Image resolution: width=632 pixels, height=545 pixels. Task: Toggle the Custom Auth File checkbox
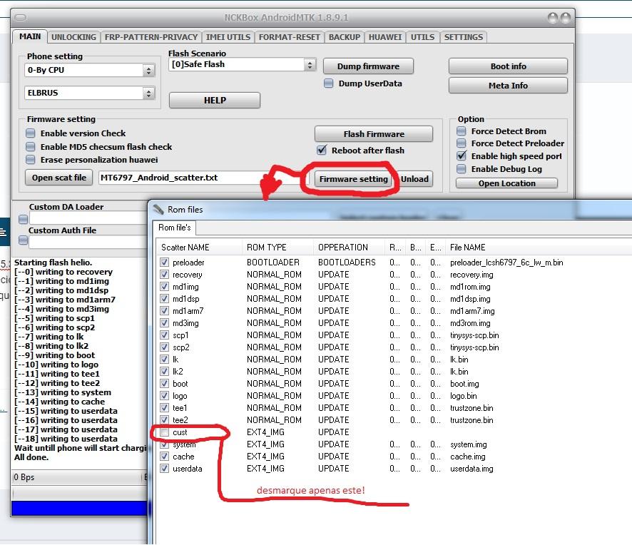pyautogui.click(x=24, y=240)
